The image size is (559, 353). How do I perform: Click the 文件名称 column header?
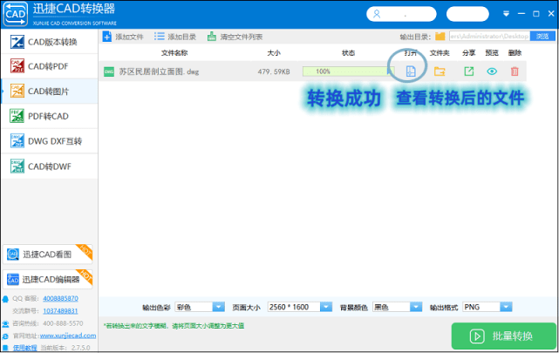pyautogui.click(x=174, y=52)
